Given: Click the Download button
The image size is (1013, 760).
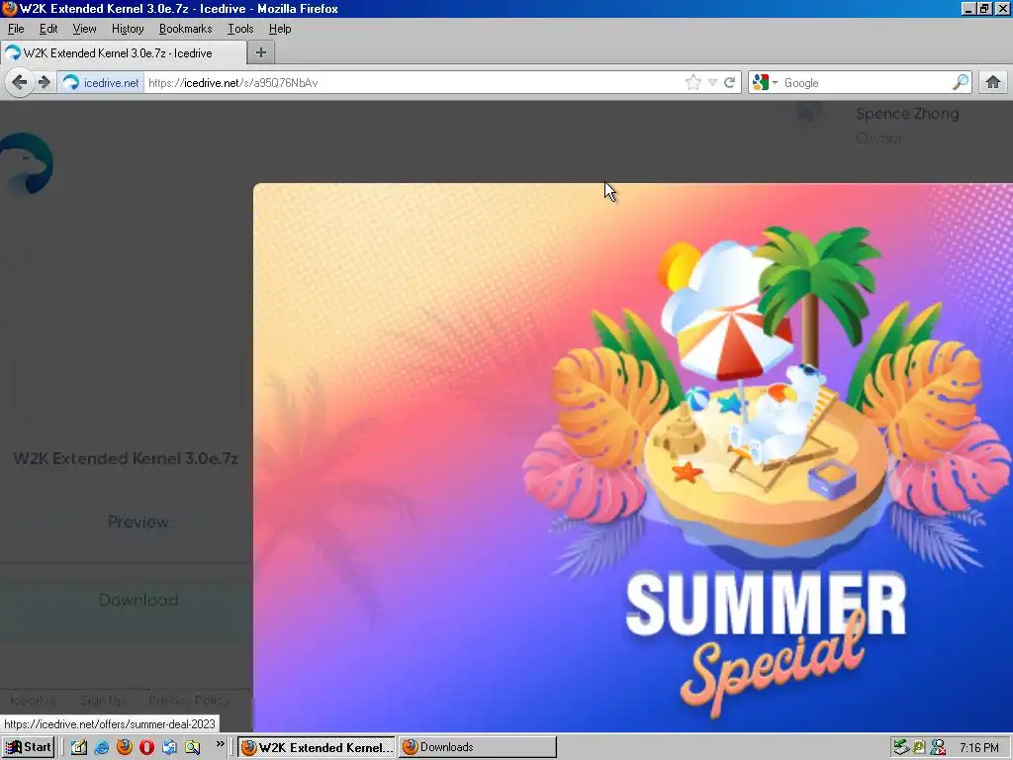Looking at the screenshot, I should (x=138, y=600).
